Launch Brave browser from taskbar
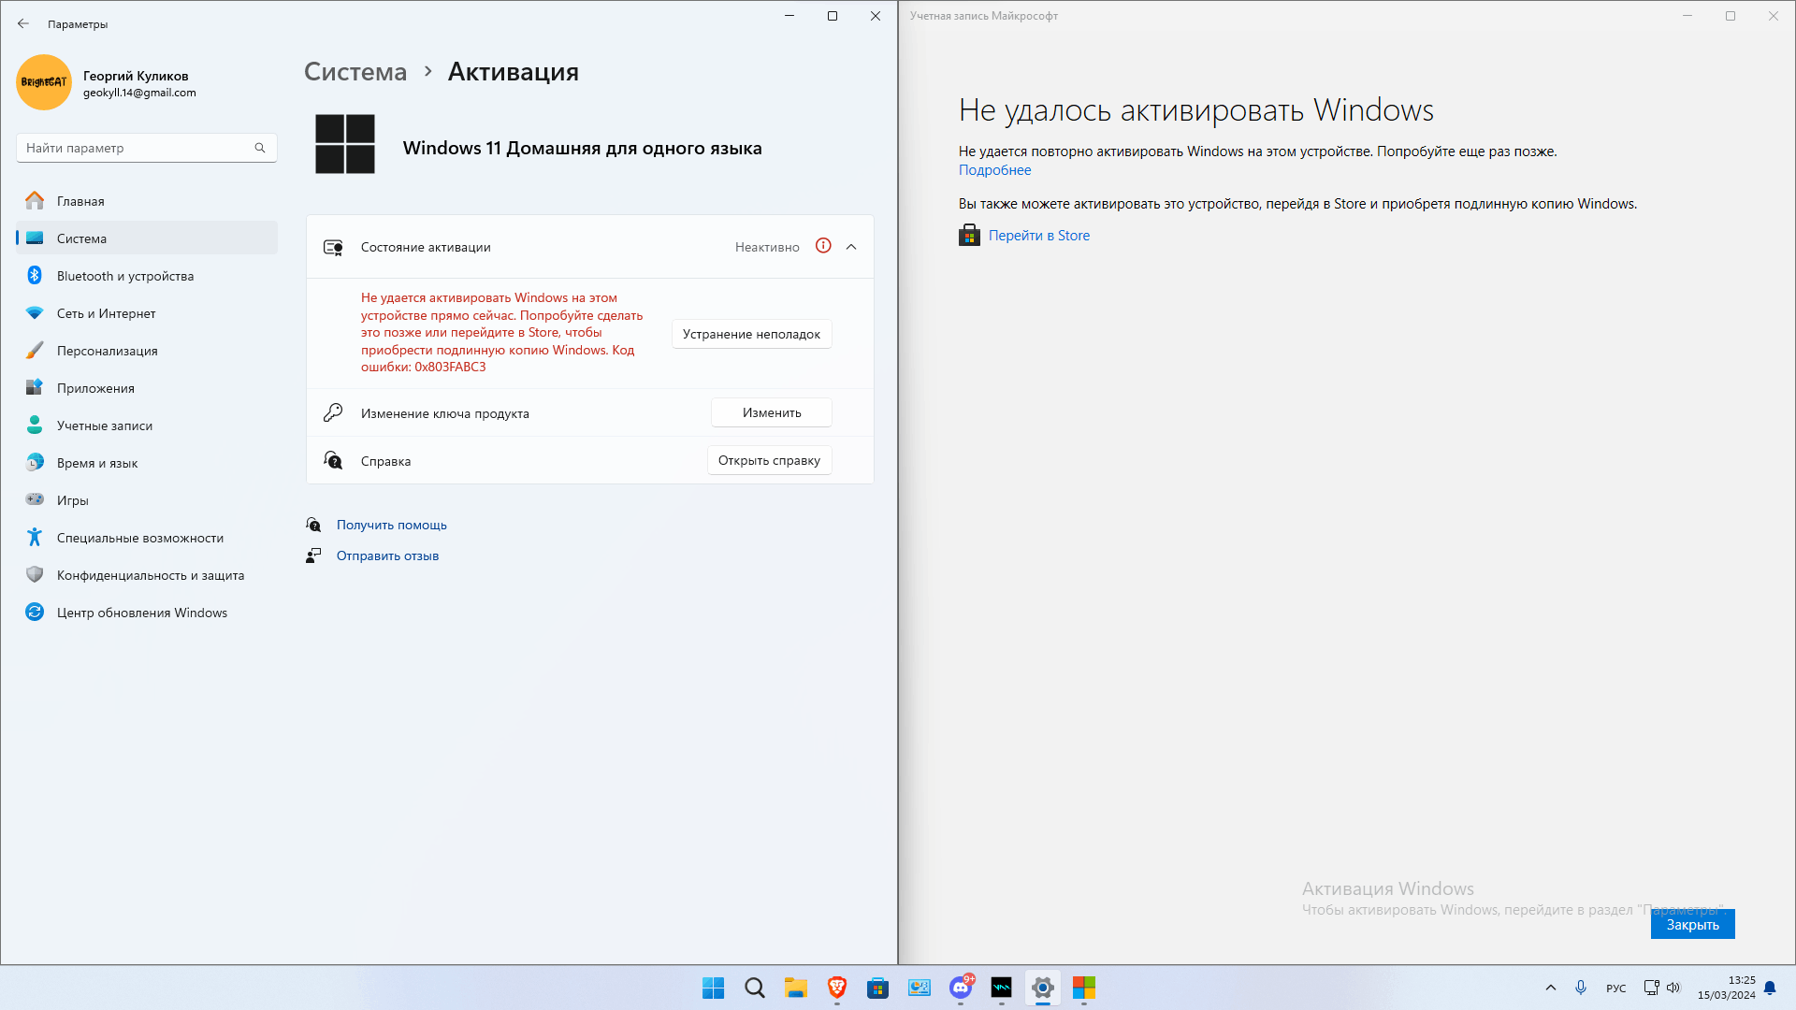 tap(836, 988)
